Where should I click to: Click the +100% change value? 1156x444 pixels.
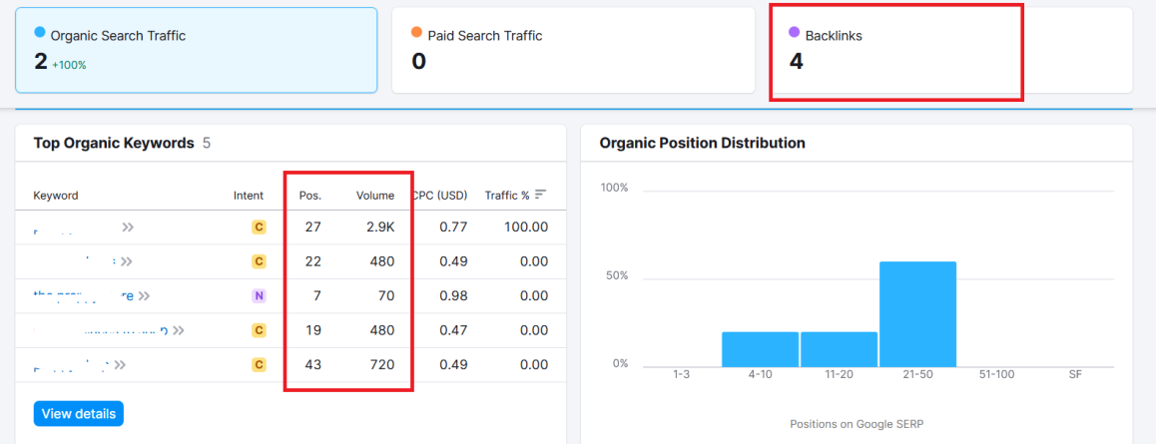point(69,65)
